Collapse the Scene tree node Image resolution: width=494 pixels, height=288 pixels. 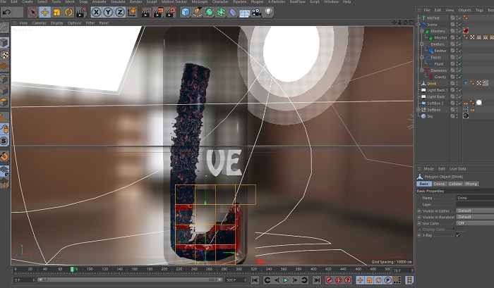[x=418, y=25]
